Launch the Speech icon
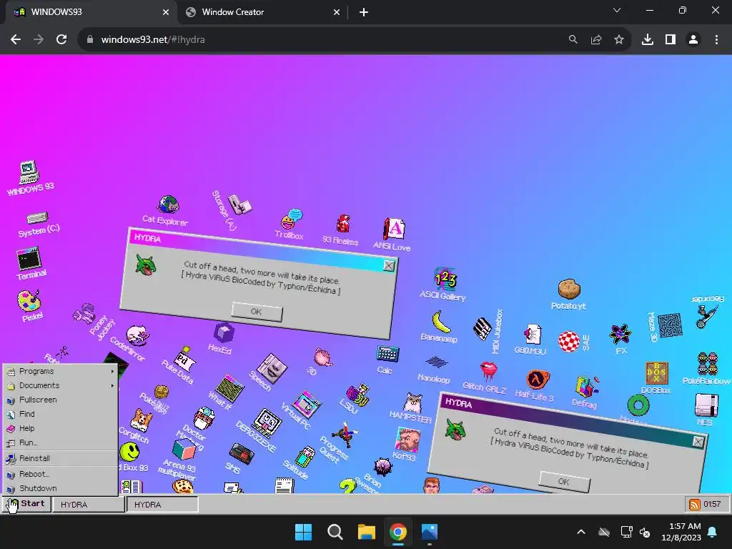Screen dimensions: 732x549 pos(272,369)
